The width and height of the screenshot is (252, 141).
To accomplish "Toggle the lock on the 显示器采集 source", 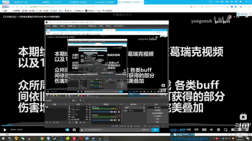I will pyautogui.click(x=90, y=119).
